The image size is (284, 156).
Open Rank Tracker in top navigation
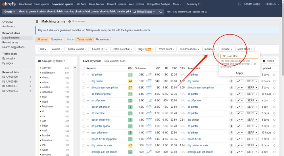[x=97, y=4]
